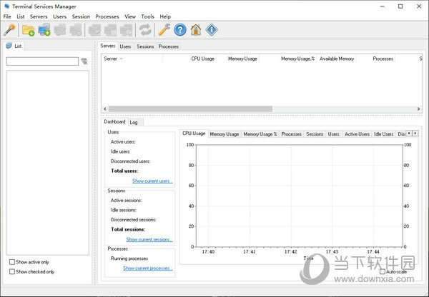Open the Servers menu
This screenshot has width=429, height=297.
click(39, 16)
